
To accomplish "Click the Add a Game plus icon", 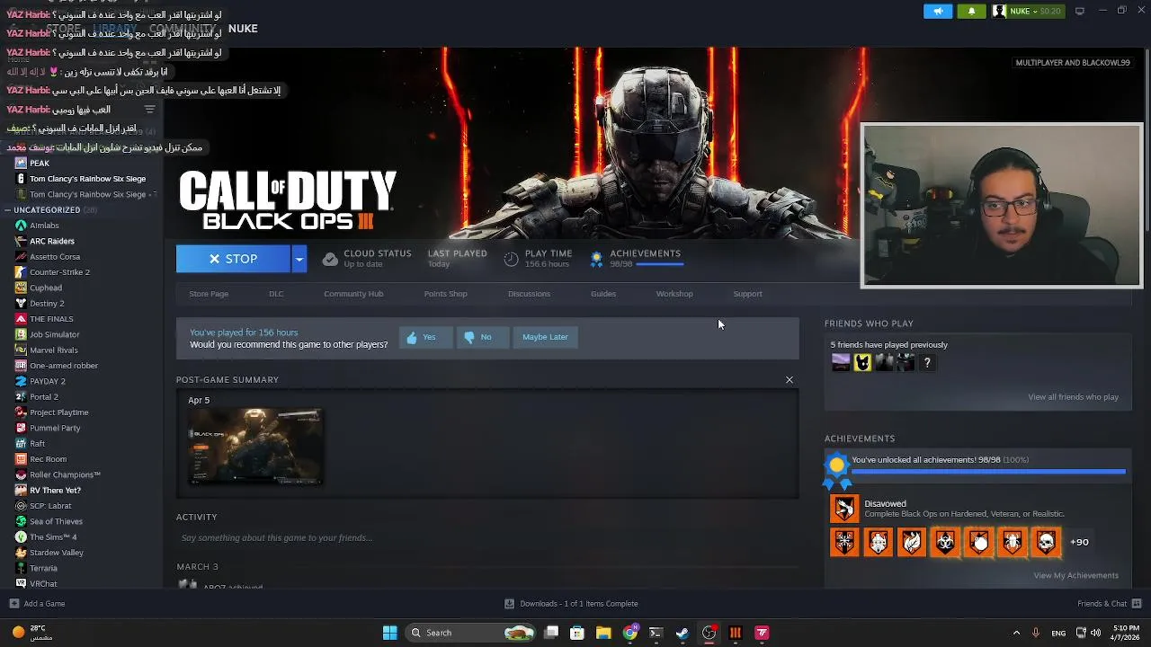I will 13,604.
